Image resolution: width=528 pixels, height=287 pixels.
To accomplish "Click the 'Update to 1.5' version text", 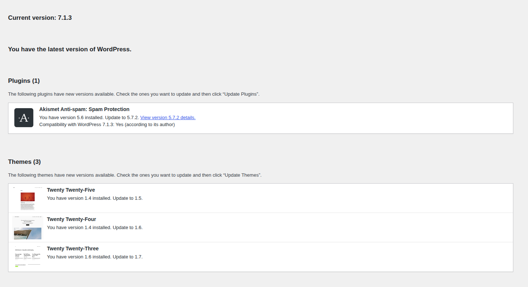I will [x=127, y=198].
